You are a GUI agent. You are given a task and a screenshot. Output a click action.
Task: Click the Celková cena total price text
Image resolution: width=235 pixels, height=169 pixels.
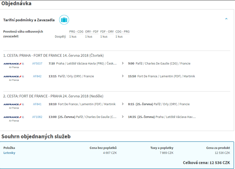[206, 163]
